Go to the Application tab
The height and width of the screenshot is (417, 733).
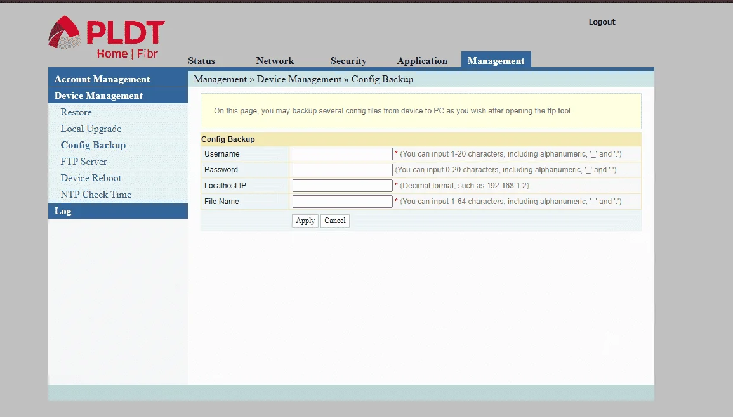pos(422,61)
